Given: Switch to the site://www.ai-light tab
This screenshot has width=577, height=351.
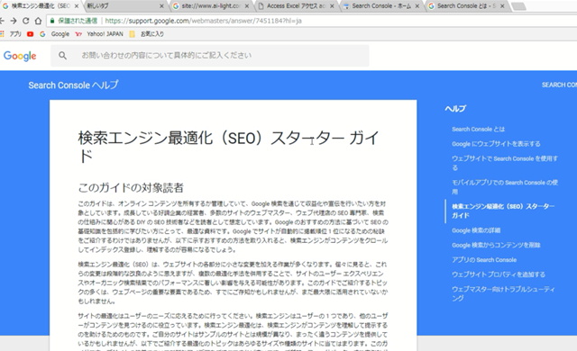Looking at the screenshot, I should (210, 6).
